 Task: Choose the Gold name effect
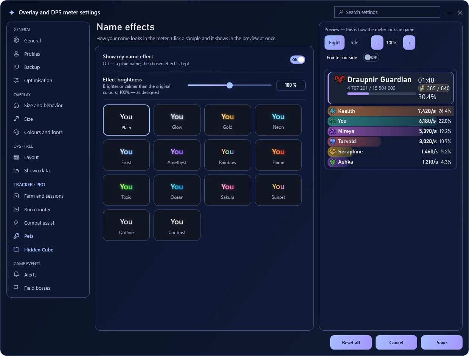(228, 120)
